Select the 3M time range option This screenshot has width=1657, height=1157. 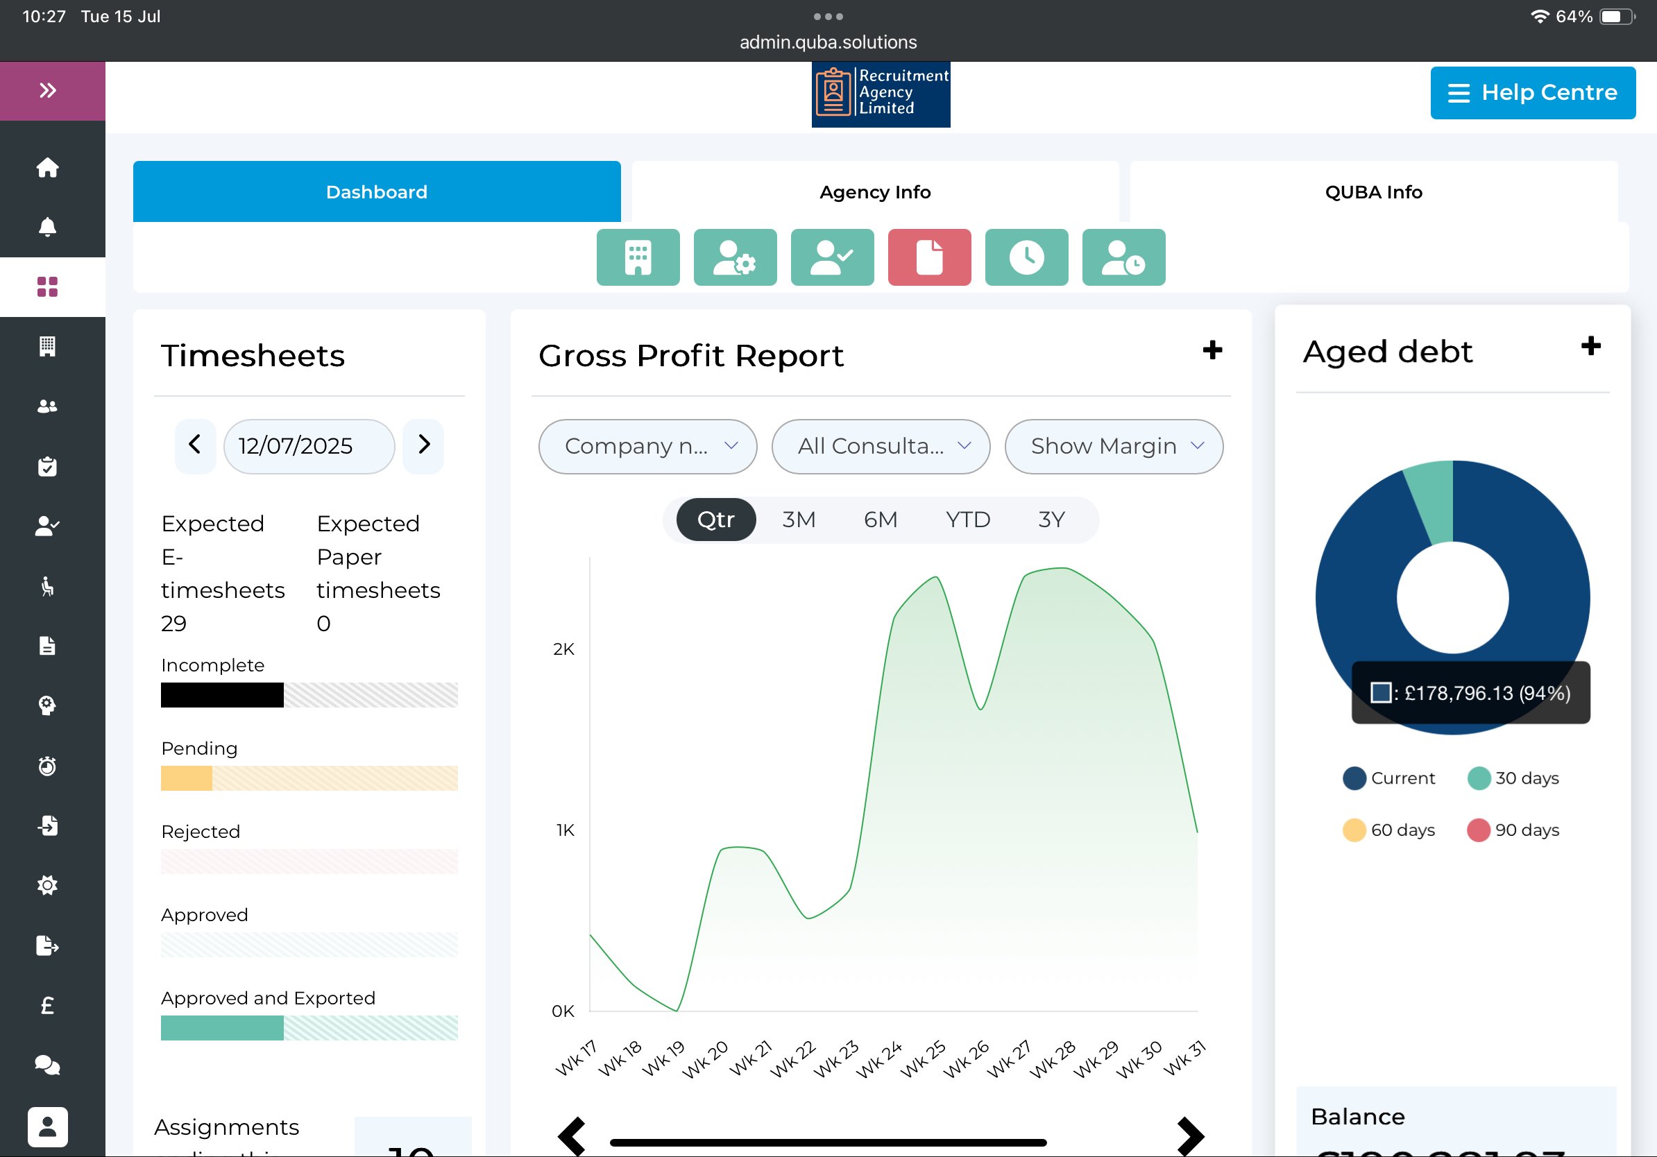coord(798,520)
